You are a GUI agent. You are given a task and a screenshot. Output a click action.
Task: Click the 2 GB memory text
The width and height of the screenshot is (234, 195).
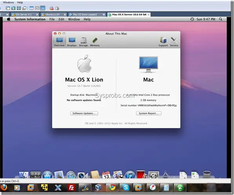click(x=148, y=100)
